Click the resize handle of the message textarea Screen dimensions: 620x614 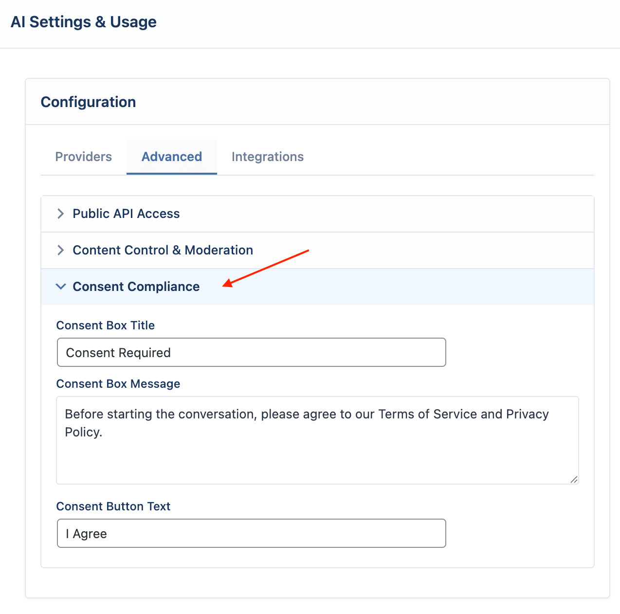[574, 479]
